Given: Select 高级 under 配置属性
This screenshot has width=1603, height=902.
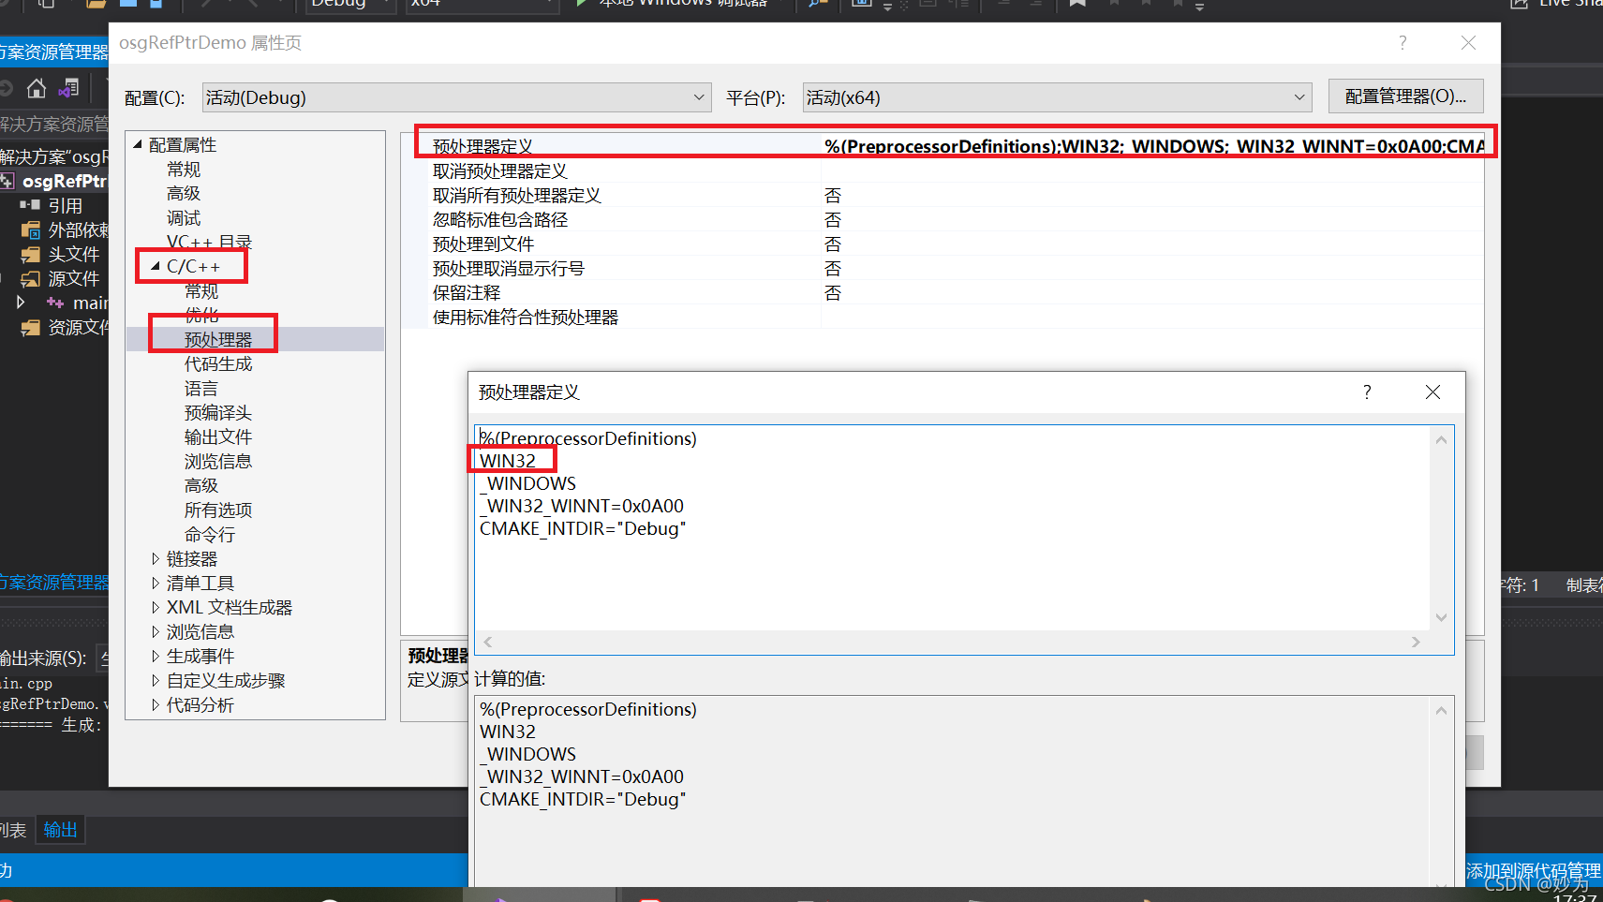Looking at the screenshot, I should pos(184,193).
